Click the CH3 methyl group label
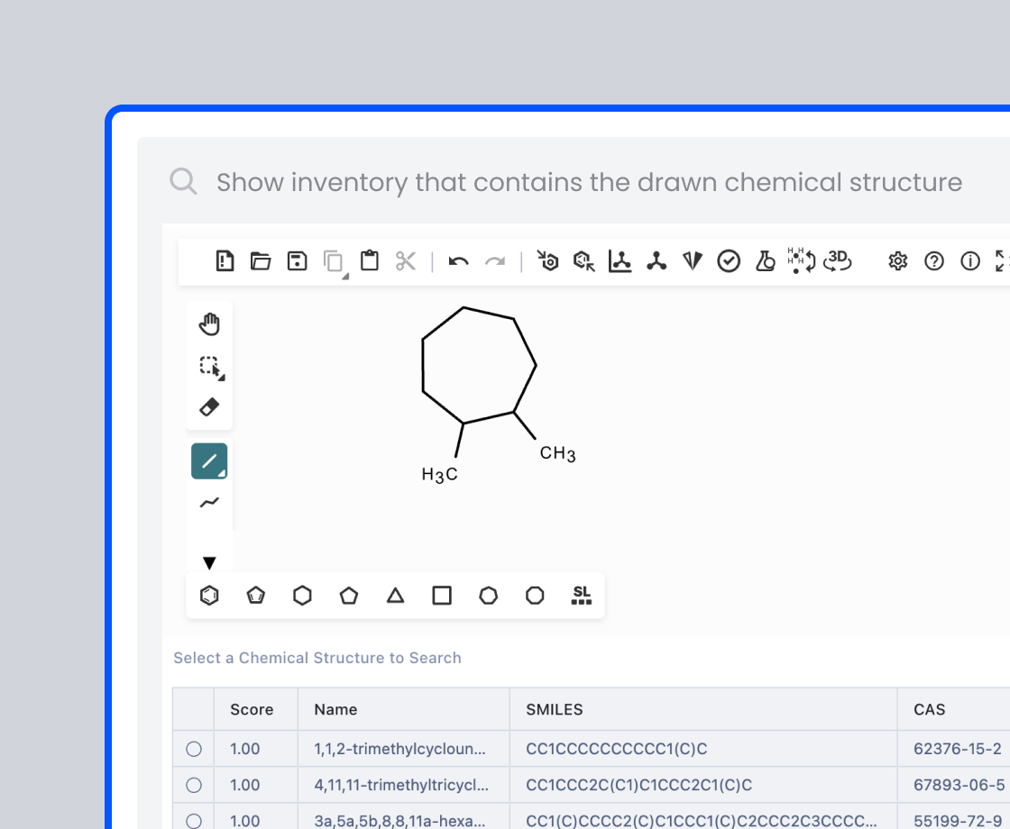 pyautogui.click(x=557, y=454)
